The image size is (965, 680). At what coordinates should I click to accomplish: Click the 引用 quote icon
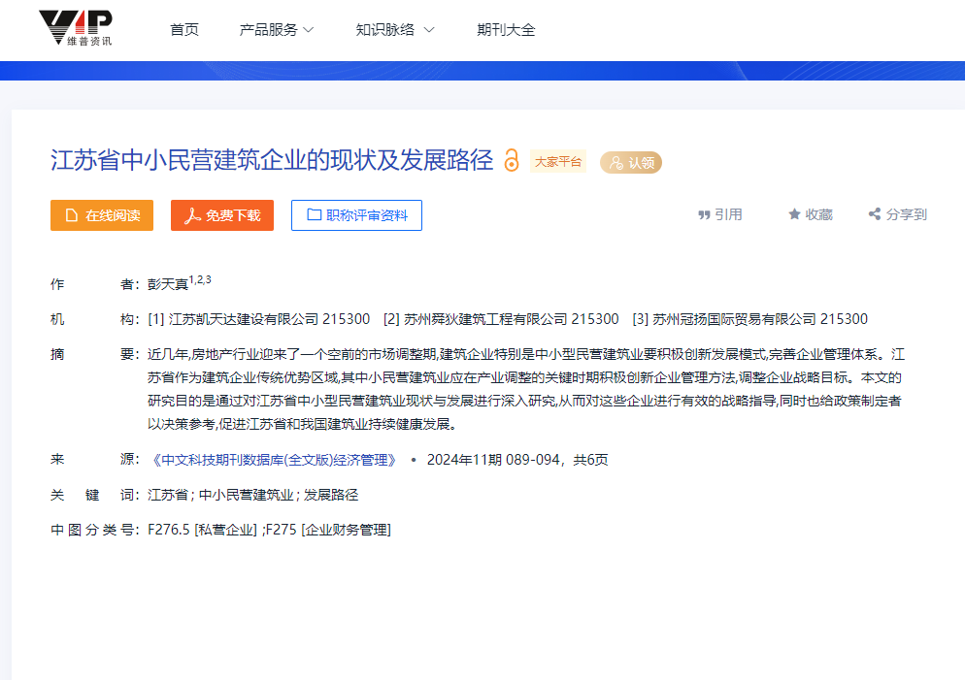(704, 215)
